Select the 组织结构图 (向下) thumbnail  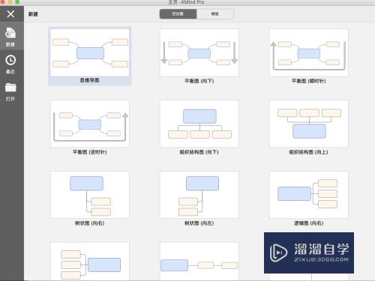click(x=199, y=124)
